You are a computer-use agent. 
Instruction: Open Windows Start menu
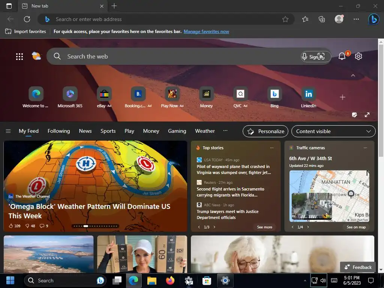pyautogui.click(x=10, y=280)
